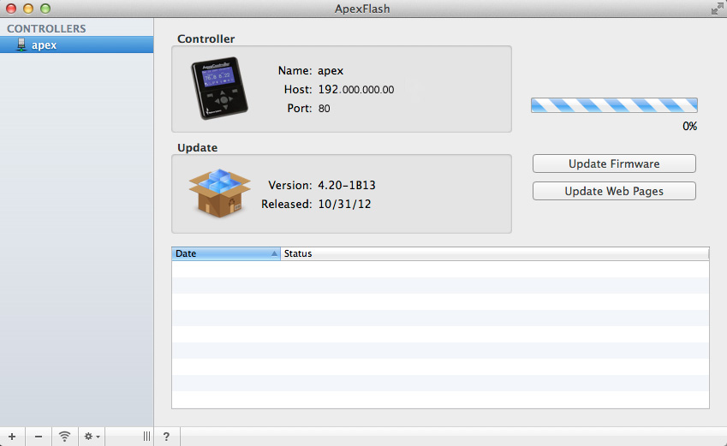Remove controller using the minus button
This screenshot has height=446, width=727.
coord(39,437)
